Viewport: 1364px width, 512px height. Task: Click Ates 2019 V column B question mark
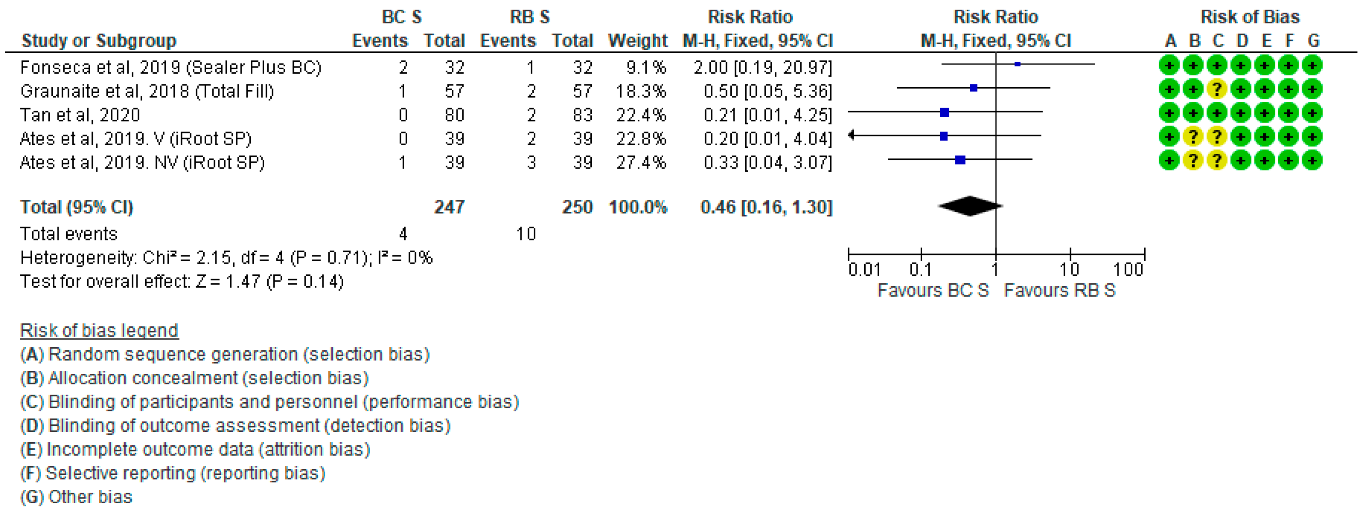coord(1193,137)
